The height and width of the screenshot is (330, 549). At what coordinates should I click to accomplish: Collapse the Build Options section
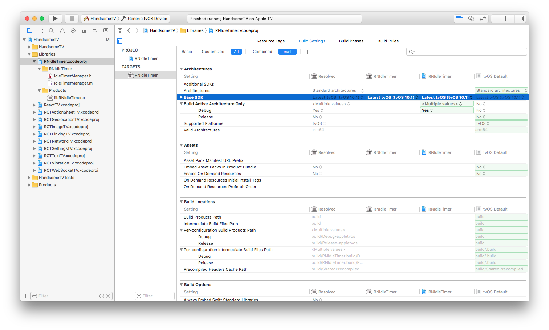tap(181, 285)
